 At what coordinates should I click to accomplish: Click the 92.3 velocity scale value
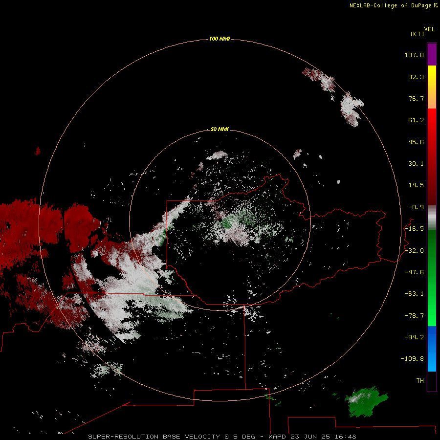coord(416,77)
